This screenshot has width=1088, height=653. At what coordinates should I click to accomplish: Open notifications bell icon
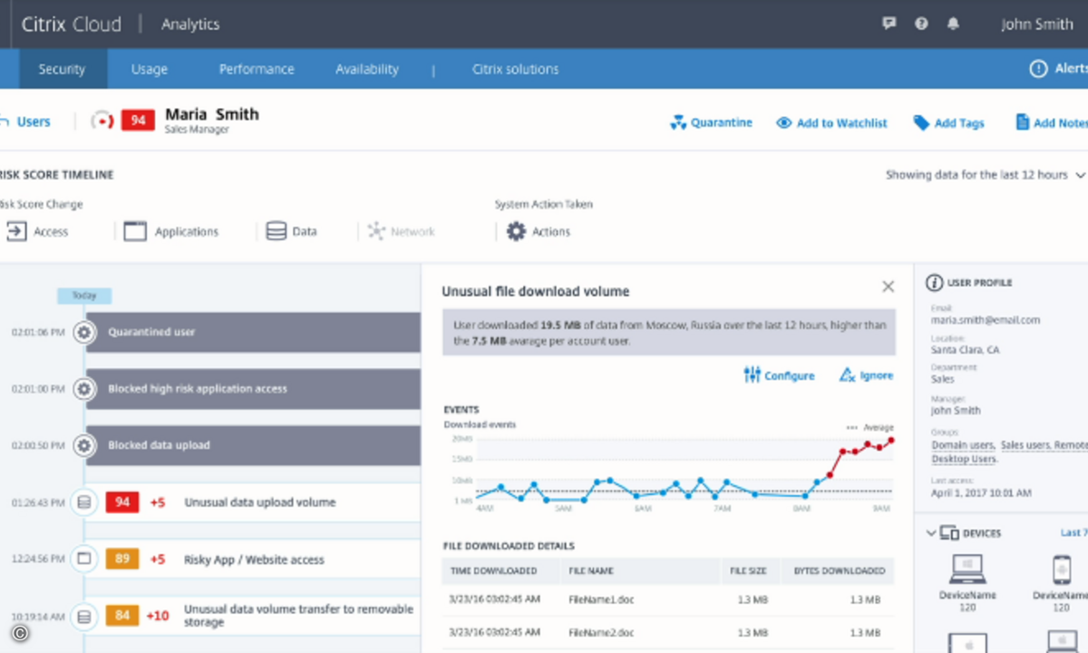point(953,24)
